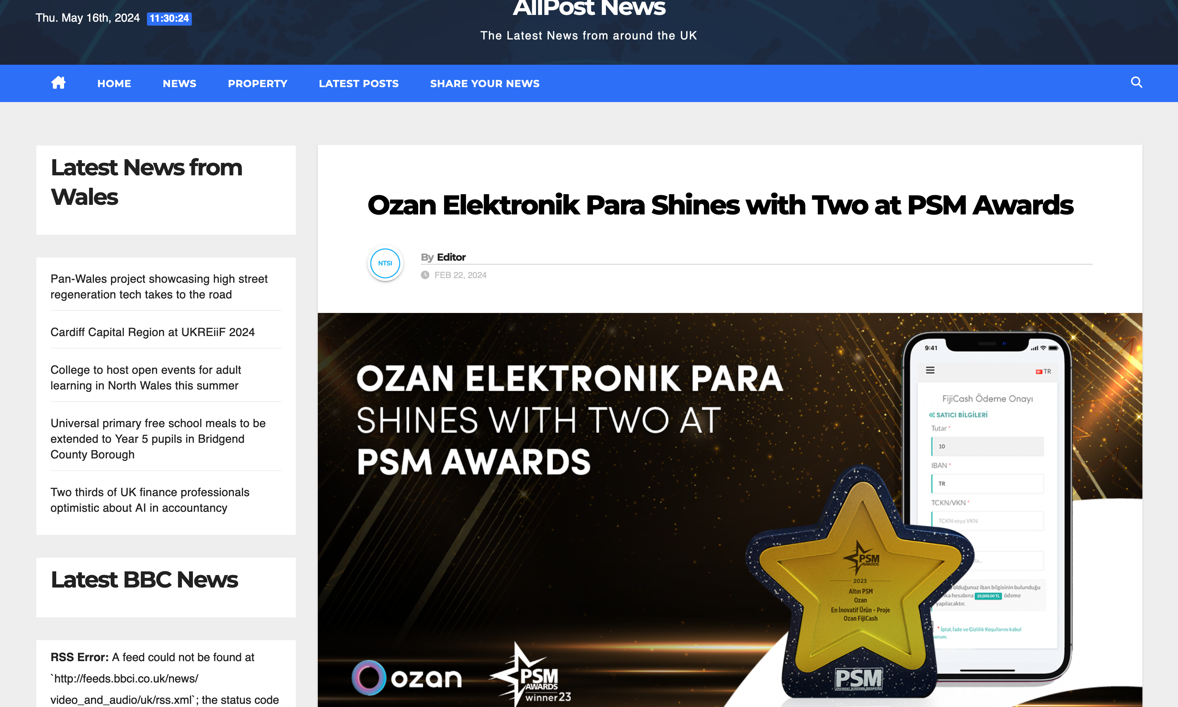This screenshot has height=707, width=1178.
Task: Open Universal primary free school meals article
Action: [x=158, y=439]
